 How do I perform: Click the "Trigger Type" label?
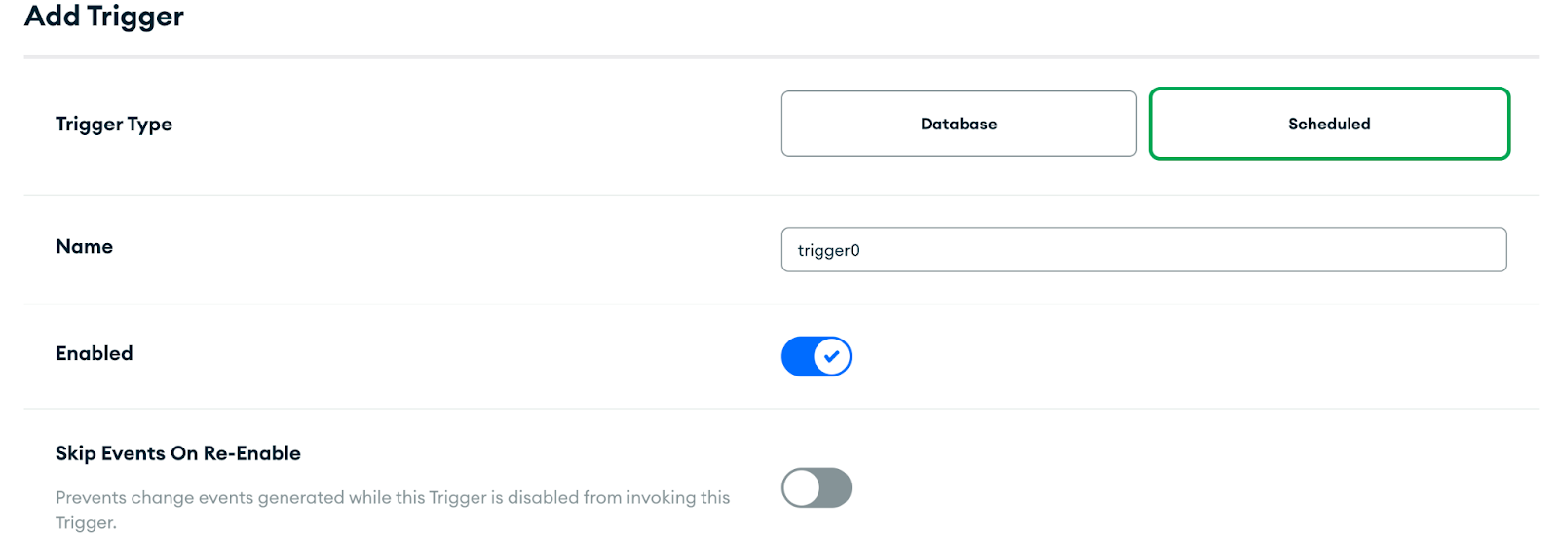(x=114, y=124)
